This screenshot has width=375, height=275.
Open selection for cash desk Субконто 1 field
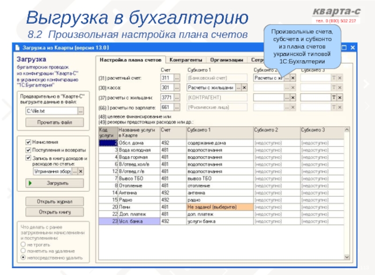239,88
